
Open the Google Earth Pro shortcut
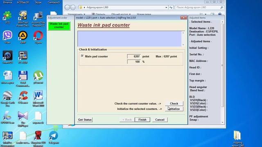click(7, 99)
